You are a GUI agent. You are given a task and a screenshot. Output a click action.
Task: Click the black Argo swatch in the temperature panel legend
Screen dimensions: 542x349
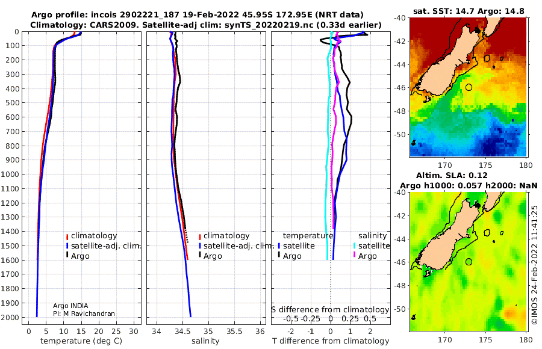click(67, 256)
